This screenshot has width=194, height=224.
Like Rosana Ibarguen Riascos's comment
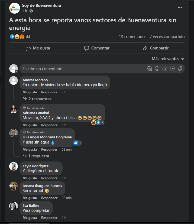[x=30, y=198]
